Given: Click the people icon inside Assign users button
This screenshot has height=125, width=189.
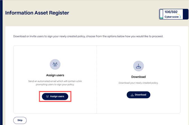Looking at the screenshot, I should [47, 97].
